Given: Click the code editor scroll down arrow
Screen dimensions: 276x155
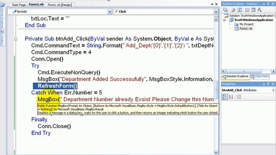Looking at the screenshot, I should point(216,152).
